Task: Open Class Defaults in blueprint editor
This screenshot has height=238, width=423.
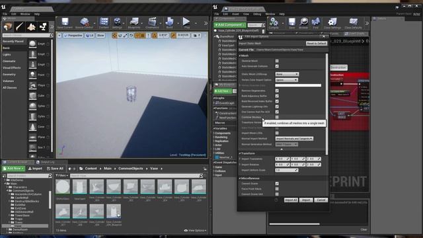Action: [x=353, y=23]
